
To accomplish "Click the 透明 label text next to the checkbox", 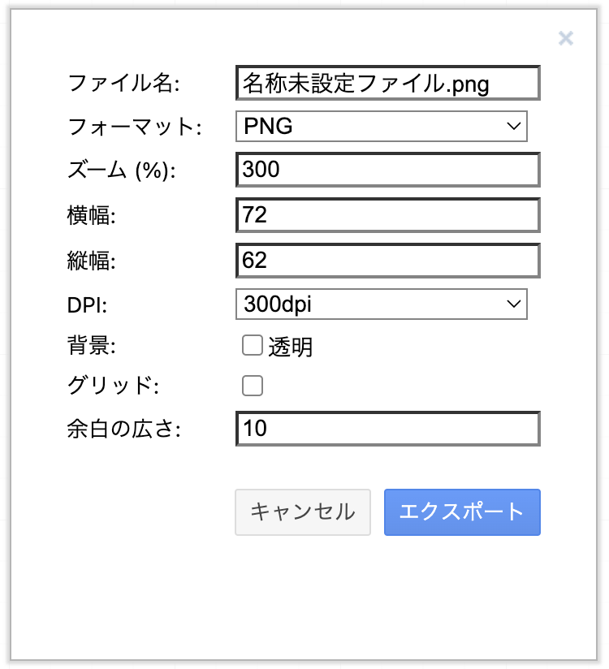I will 291,347.
